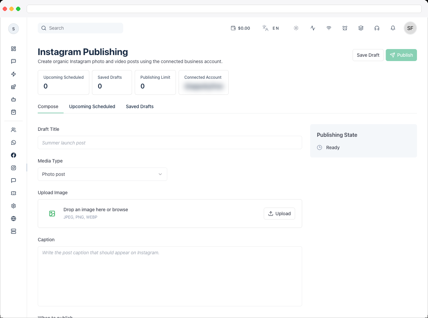Open the users icon in sidebar

coord(13,130)
